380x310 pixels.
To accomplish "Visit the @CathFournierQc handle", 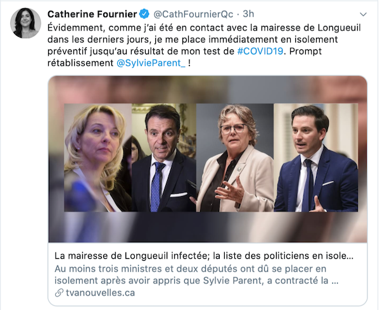I will pos(193,15).
